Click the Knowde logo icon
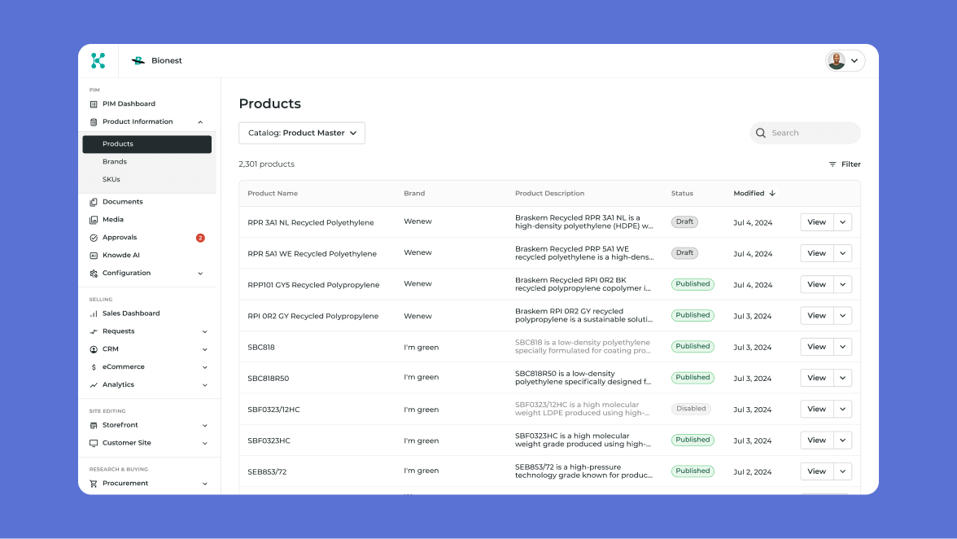957x539 pixels. click(x=98, y=60)
